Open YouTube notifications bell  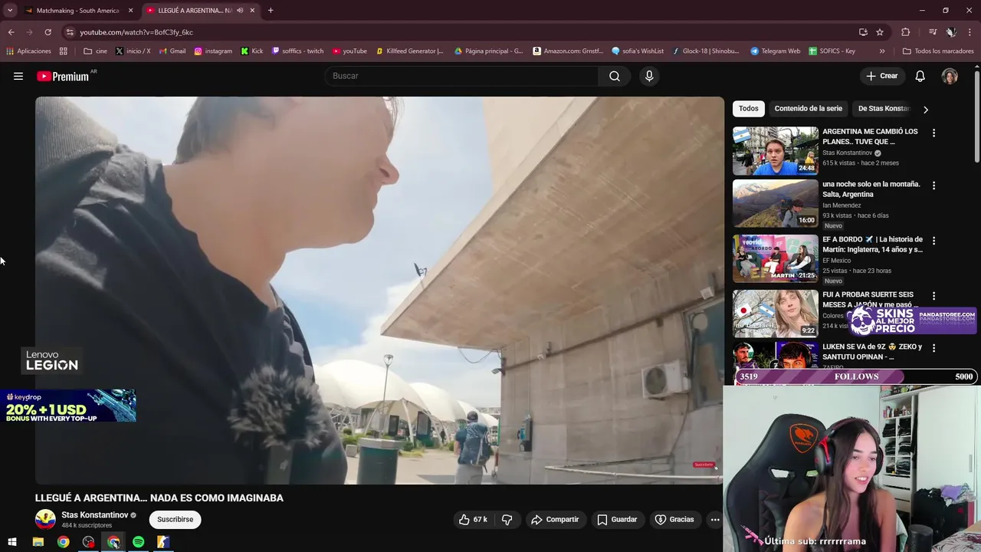tap(920, 76)
